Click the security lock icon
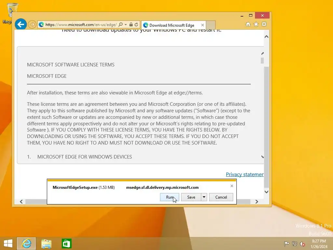This screenshot has height=250, width=333. [131, 25]
